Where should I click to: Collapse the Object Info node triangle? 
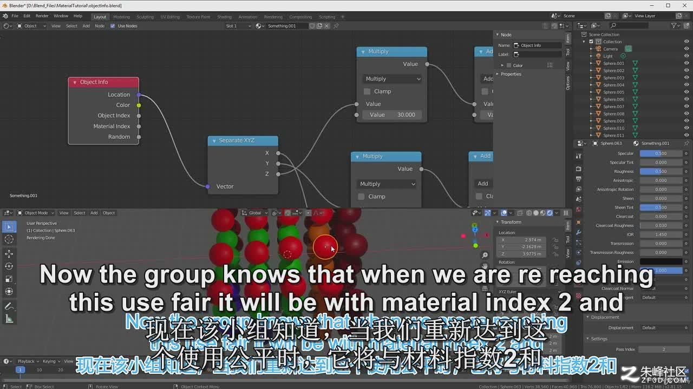pos(75,82)
